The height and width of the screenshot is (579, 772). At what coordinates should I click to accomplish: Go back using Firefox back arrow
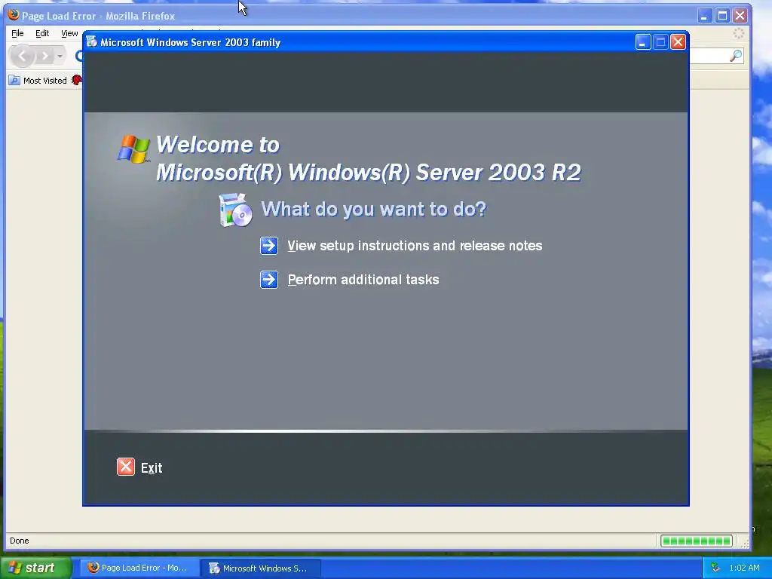click(x=22, y=56)
